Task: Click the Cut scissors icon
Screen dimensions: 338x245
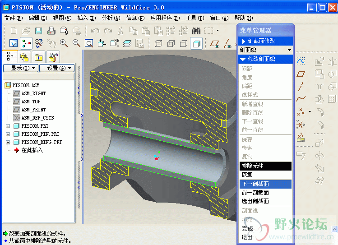Action: pyautogui.click(x=120, y=31)
